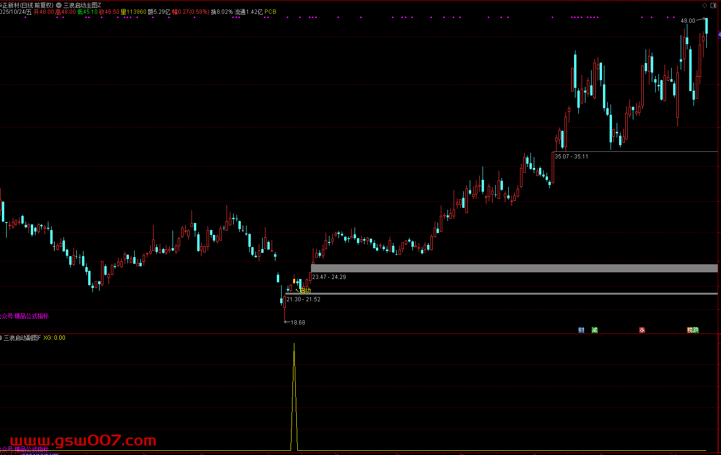Click the diamond icon at chart top-right
This screenshot has height=455, width=721.
pyautogui.click(x=705, y=5)
